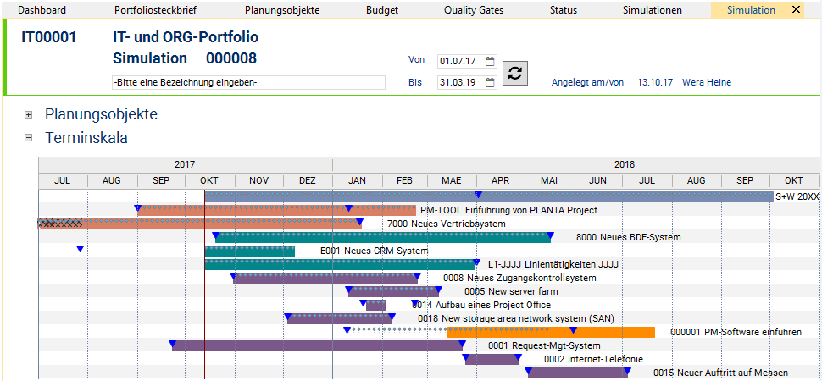Select the Von date field 01.07.17

pos(461,61)
